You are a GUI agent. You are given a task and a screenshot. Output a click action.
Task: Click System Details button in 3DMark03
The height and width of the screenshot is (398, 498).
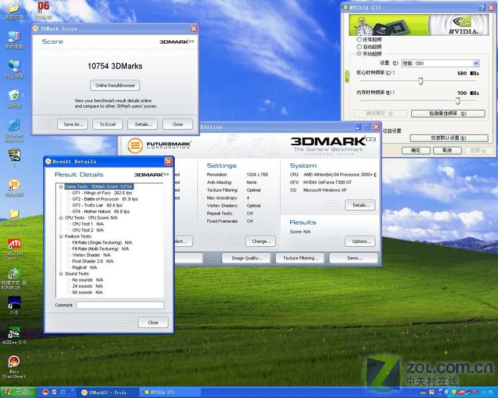point(360,206)
